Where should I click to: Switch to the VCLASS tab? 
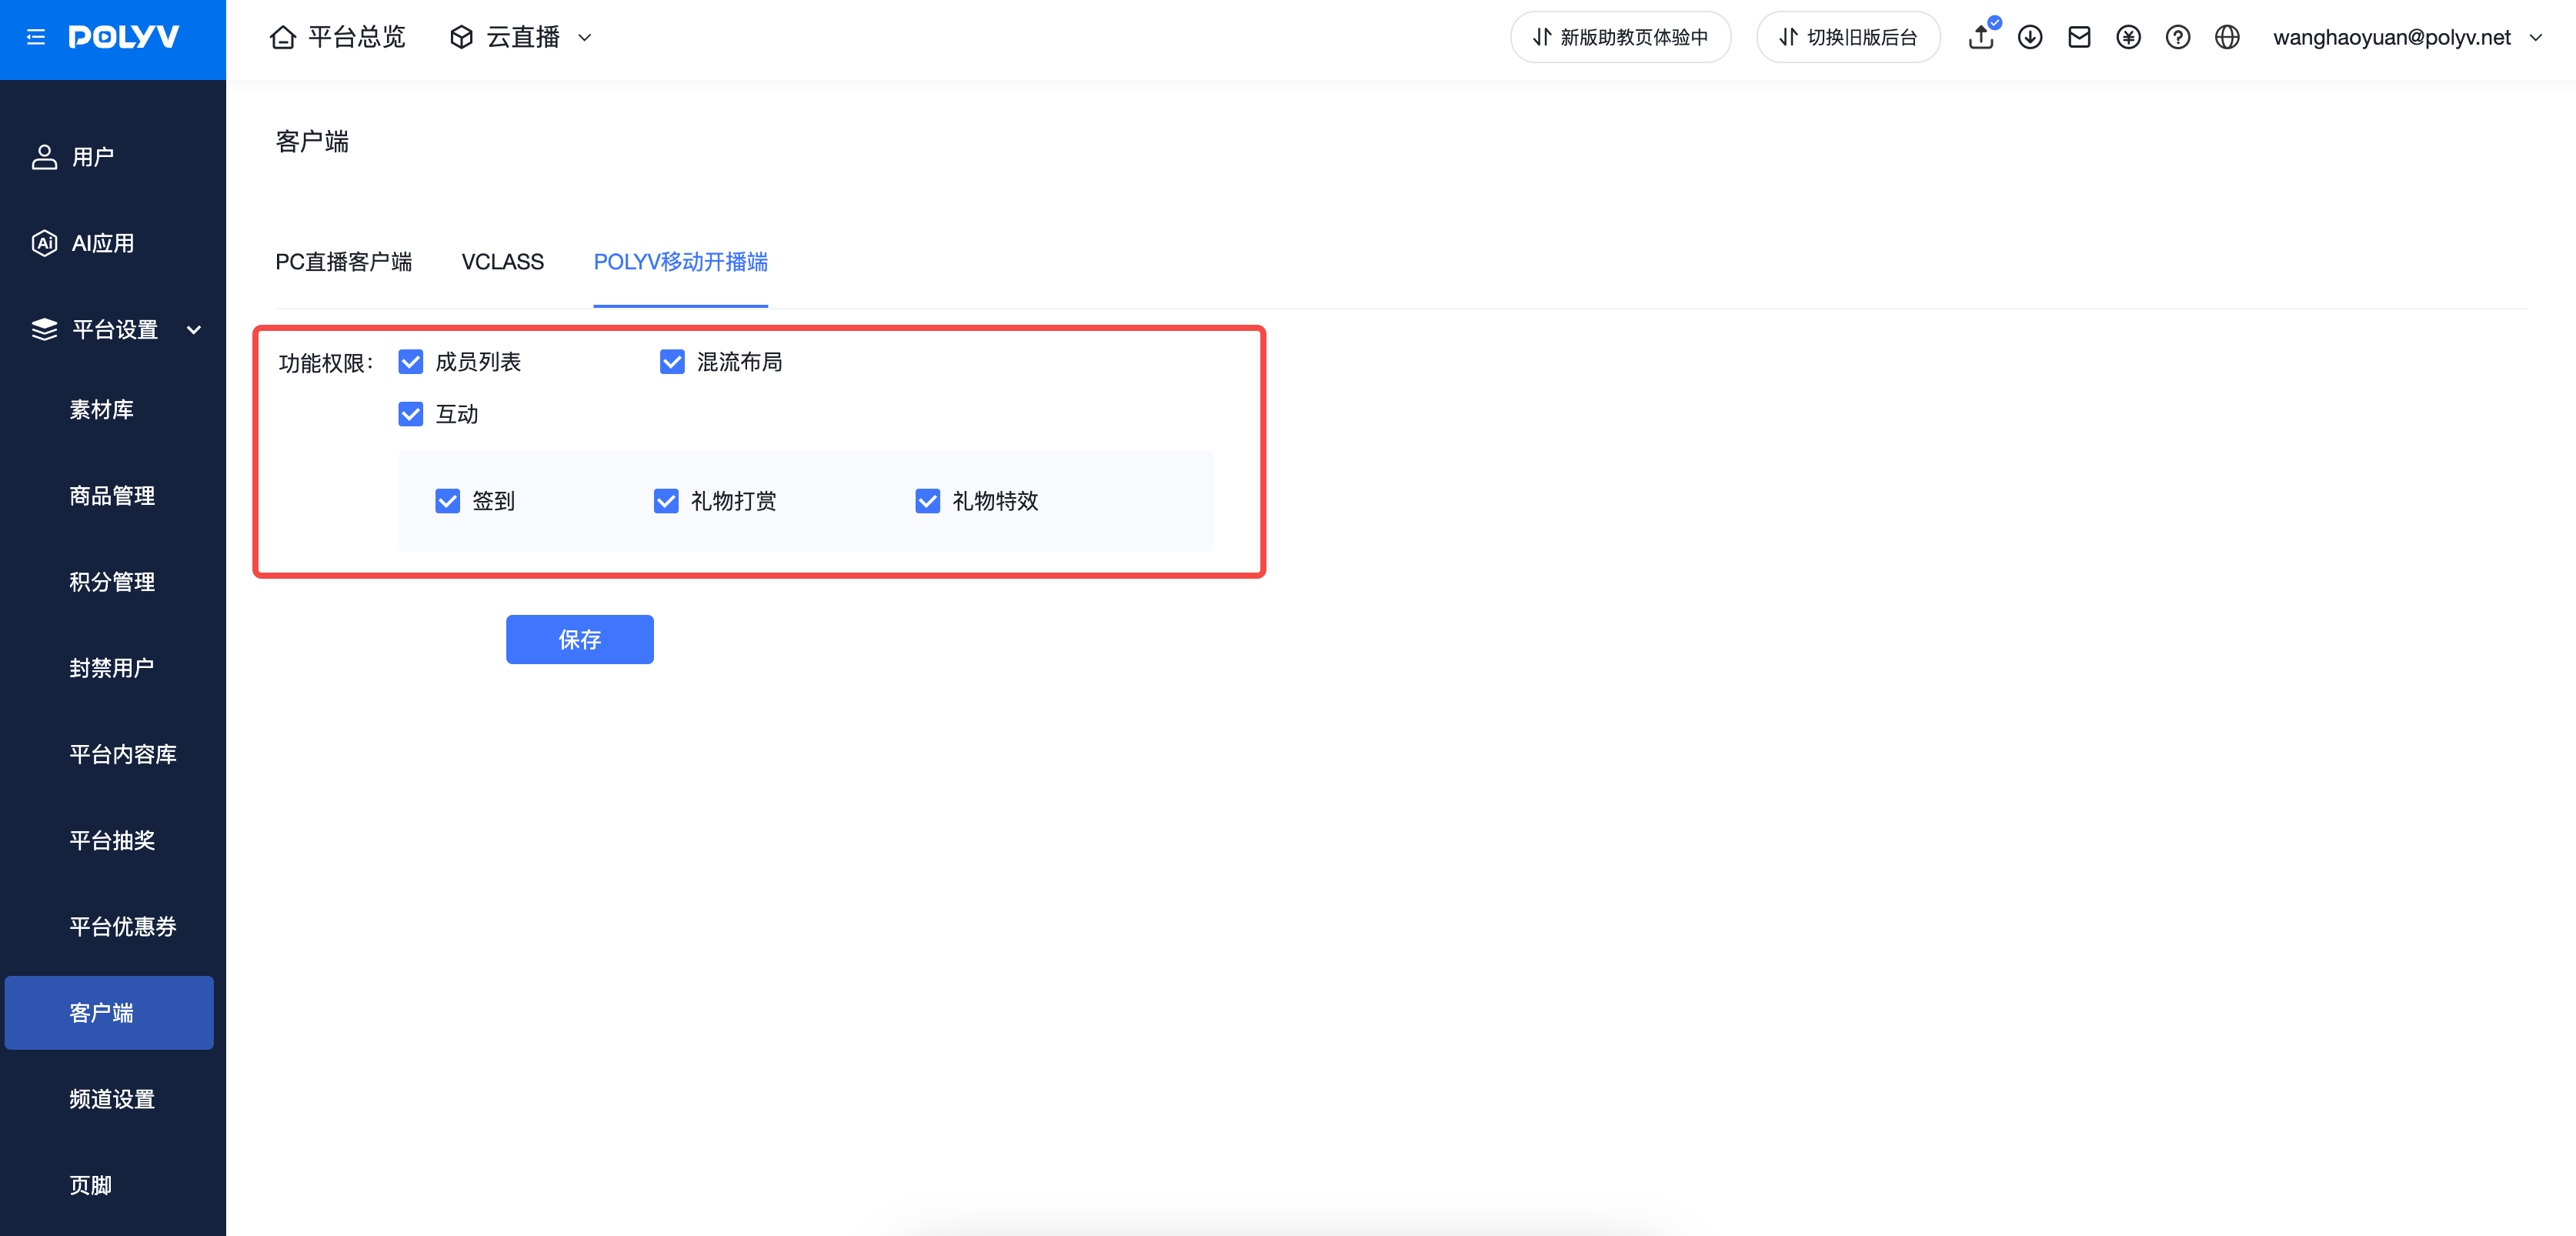click(x=502, y=262)
